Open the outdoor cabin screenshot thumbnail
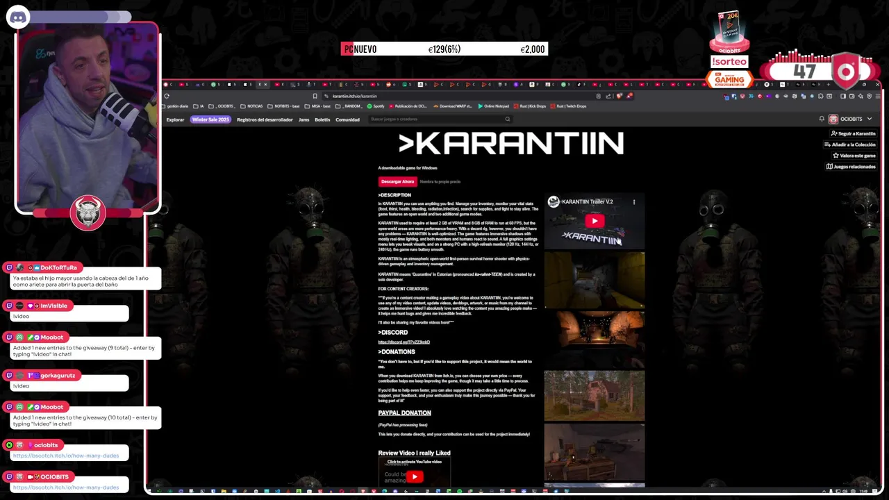889x500 pixels. (x=594, y=396)
